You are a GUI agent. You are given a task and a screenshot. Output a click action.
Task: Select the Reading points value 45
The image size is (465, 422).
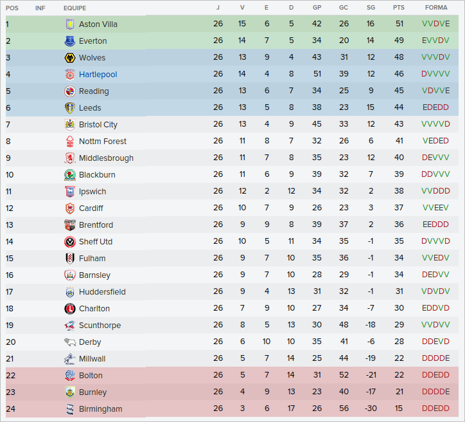tap(399, 91)
